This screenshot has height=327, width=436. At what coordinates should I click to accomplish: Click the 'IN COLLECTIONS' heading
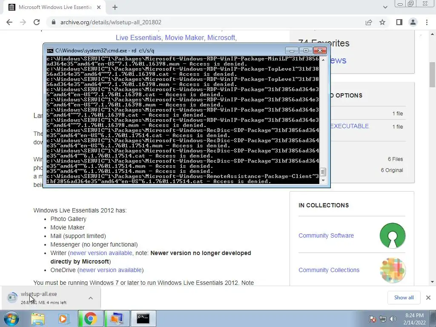[324, 205]
